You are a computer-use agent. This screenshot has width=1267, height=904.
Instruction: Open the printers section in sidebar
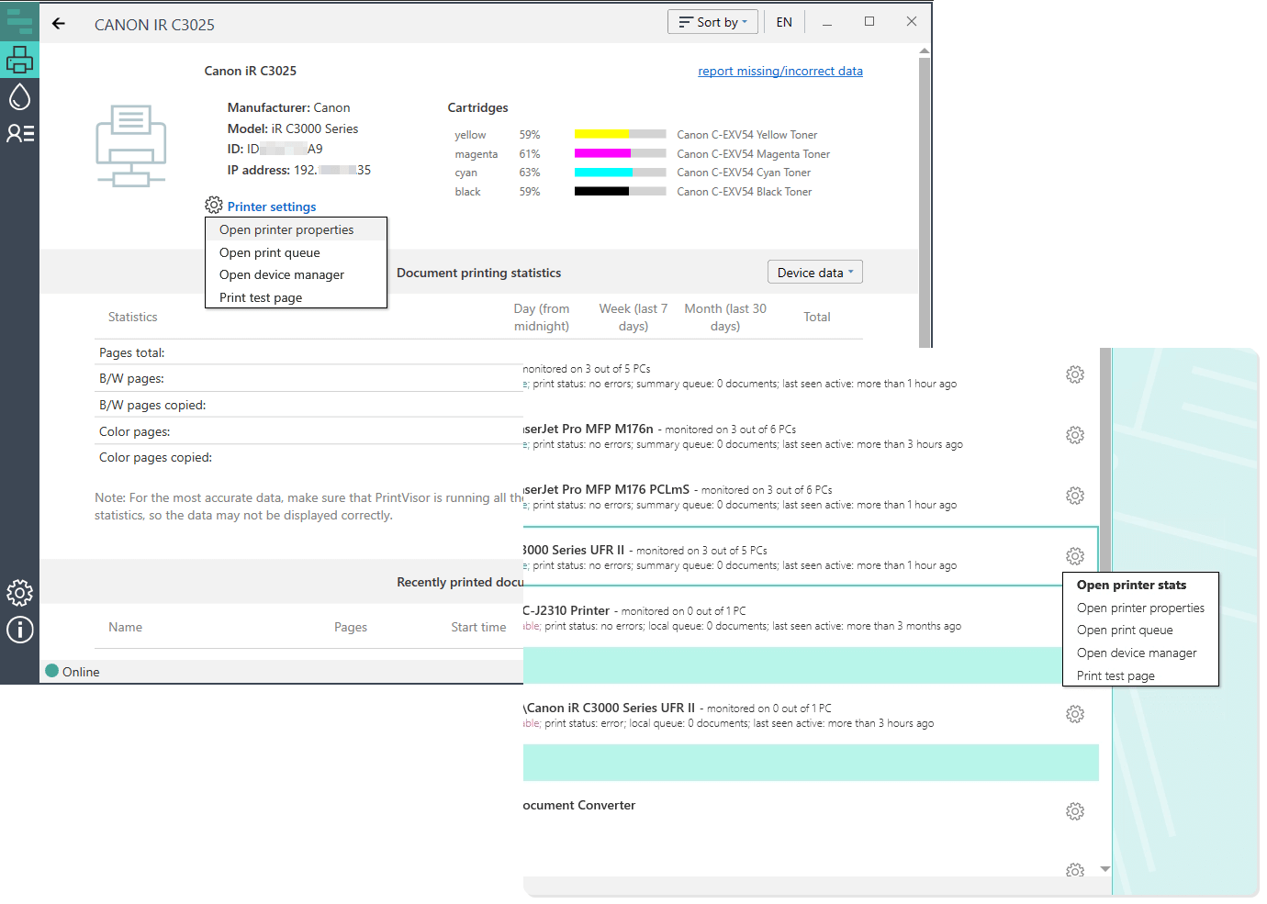point(19,60)
